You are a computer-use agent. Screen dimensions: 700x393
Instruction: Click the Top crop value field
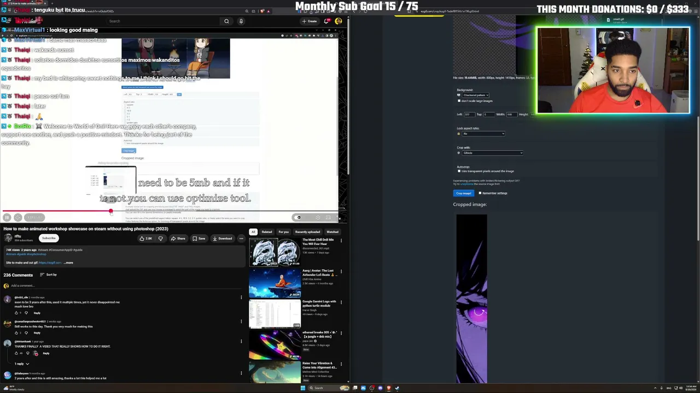pos(488,115)
